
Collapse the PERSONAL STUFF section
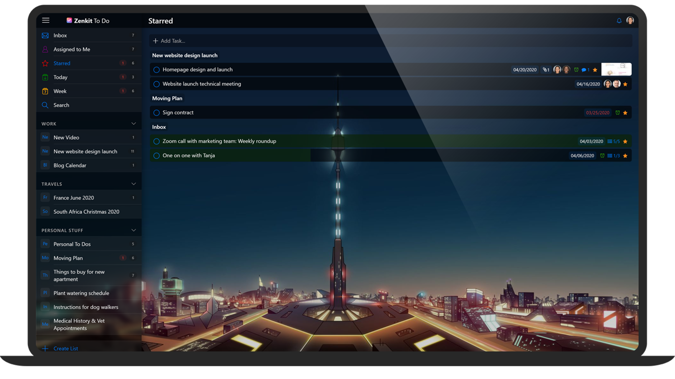[133, 230]
